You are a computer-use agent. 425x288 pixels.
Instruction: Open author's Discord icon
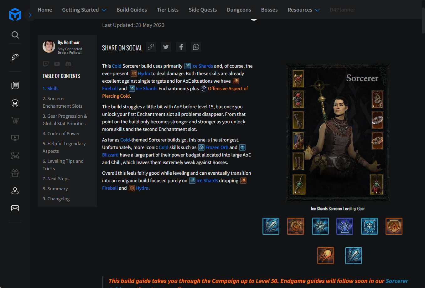[68, 64]
